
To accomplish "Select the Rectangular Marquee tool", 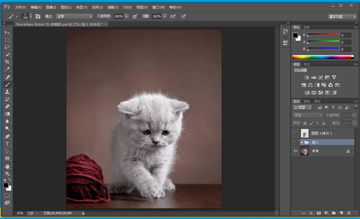I will [x=7, y=40].
